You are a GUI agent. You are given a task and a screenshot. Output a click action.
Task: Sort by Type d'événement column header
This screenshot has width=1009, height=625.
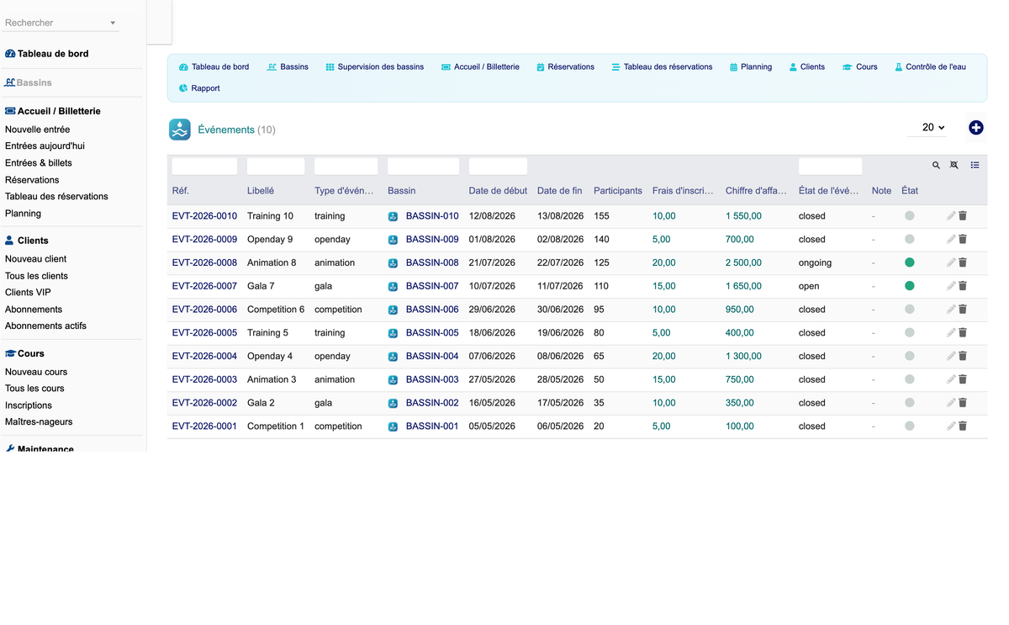(x=344, y=191)
